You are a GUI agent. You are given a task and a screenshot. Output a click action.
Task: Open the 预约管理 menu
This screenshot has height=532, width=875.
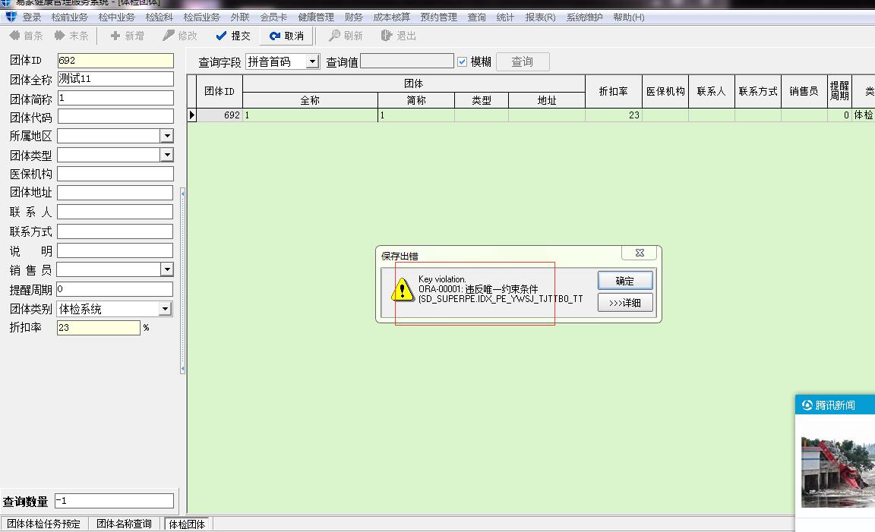coord(438,17)
